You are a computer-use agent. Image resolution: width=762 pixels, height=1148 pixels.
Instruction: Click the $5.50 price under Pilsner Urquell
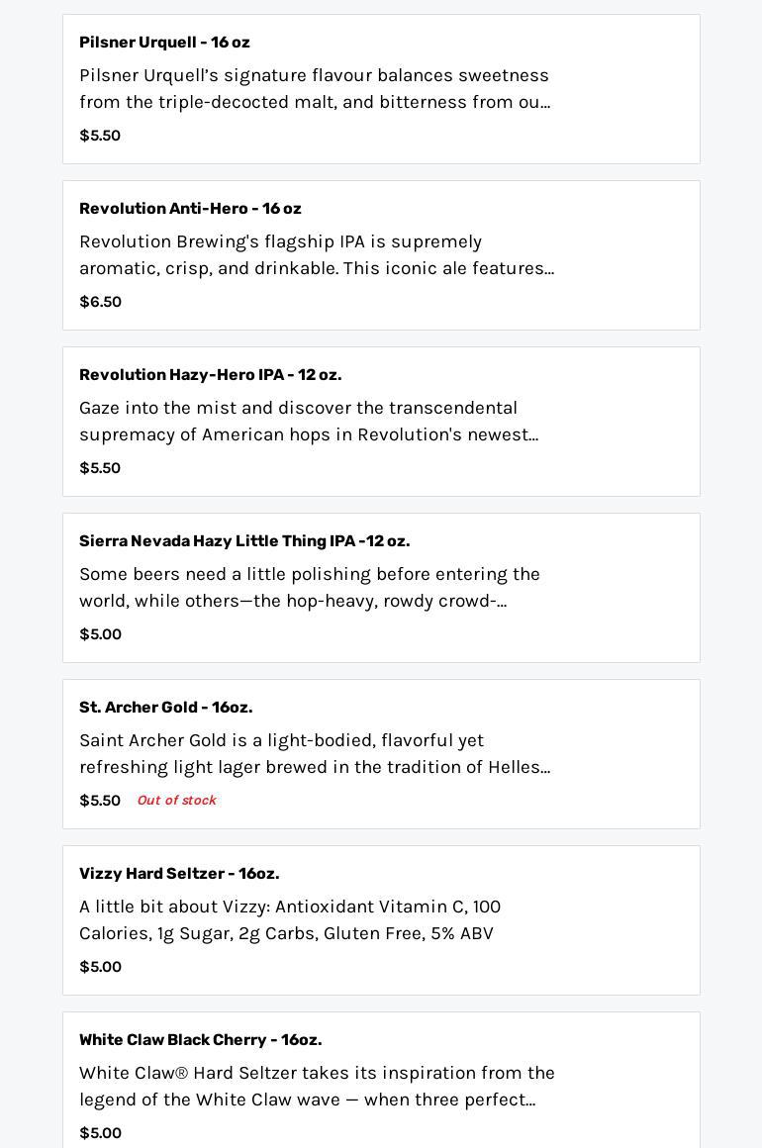pyautogui.click(x=100, y=136)
